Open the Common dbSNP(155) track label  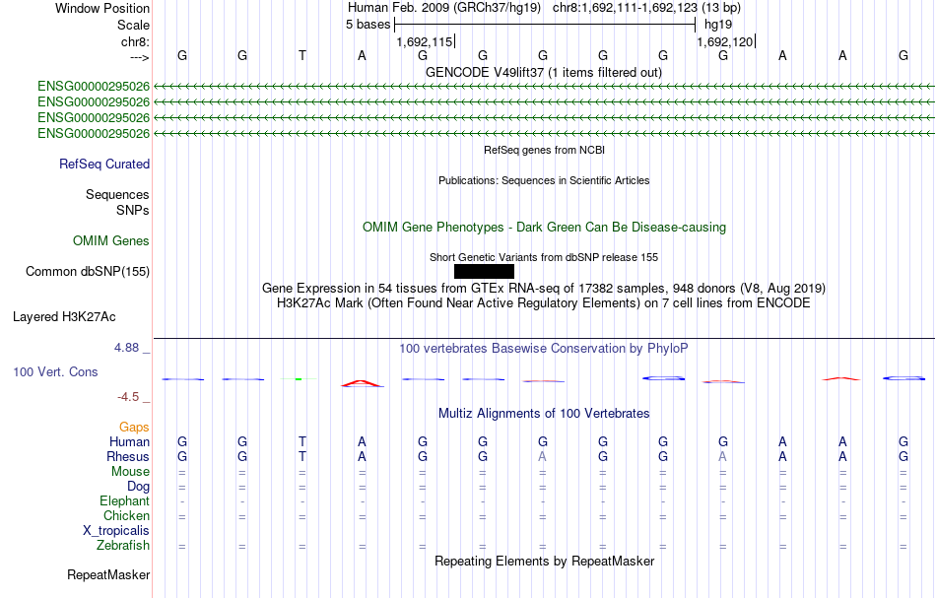(88, 272)
